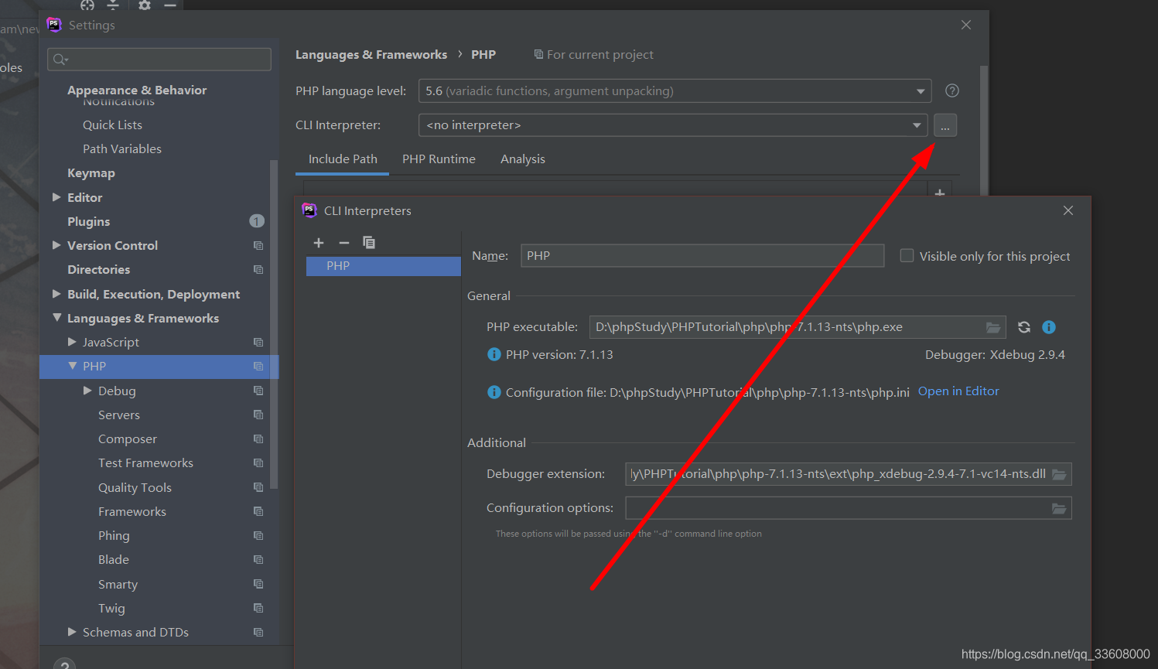The width and height of the screenshot is (1158, 669).
Task: Open help for PHP language level
Action: pyautogui.click(x=952, y=90)
